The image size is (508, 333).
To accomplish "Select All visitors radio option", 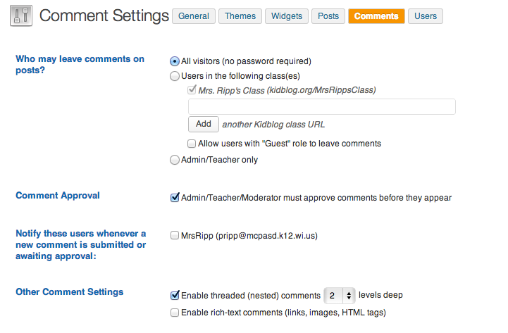I will 175,61.
